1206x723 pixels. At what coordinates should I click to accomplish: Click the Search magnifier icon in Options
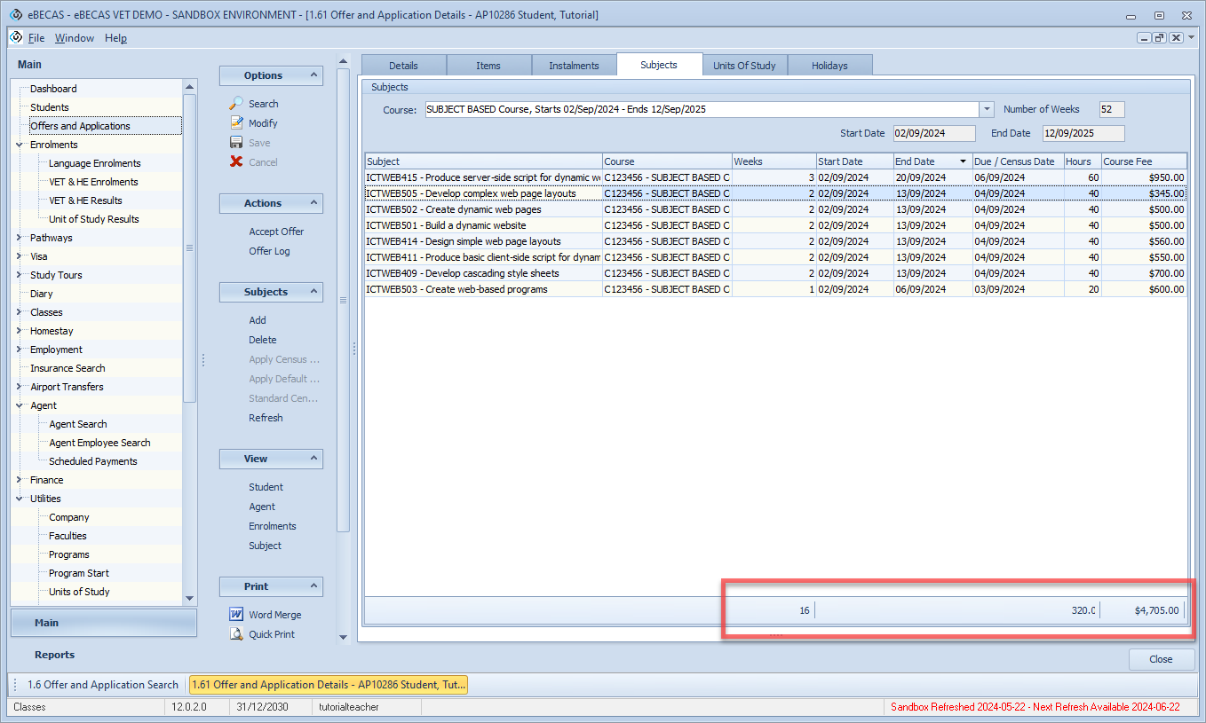[236, 104]
